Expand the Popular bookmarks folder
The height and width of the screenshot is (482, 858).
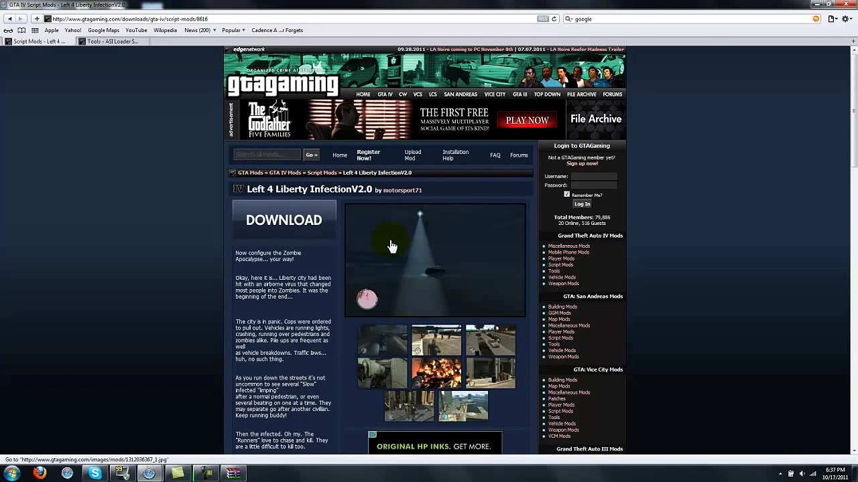click(x=234, y=30)
